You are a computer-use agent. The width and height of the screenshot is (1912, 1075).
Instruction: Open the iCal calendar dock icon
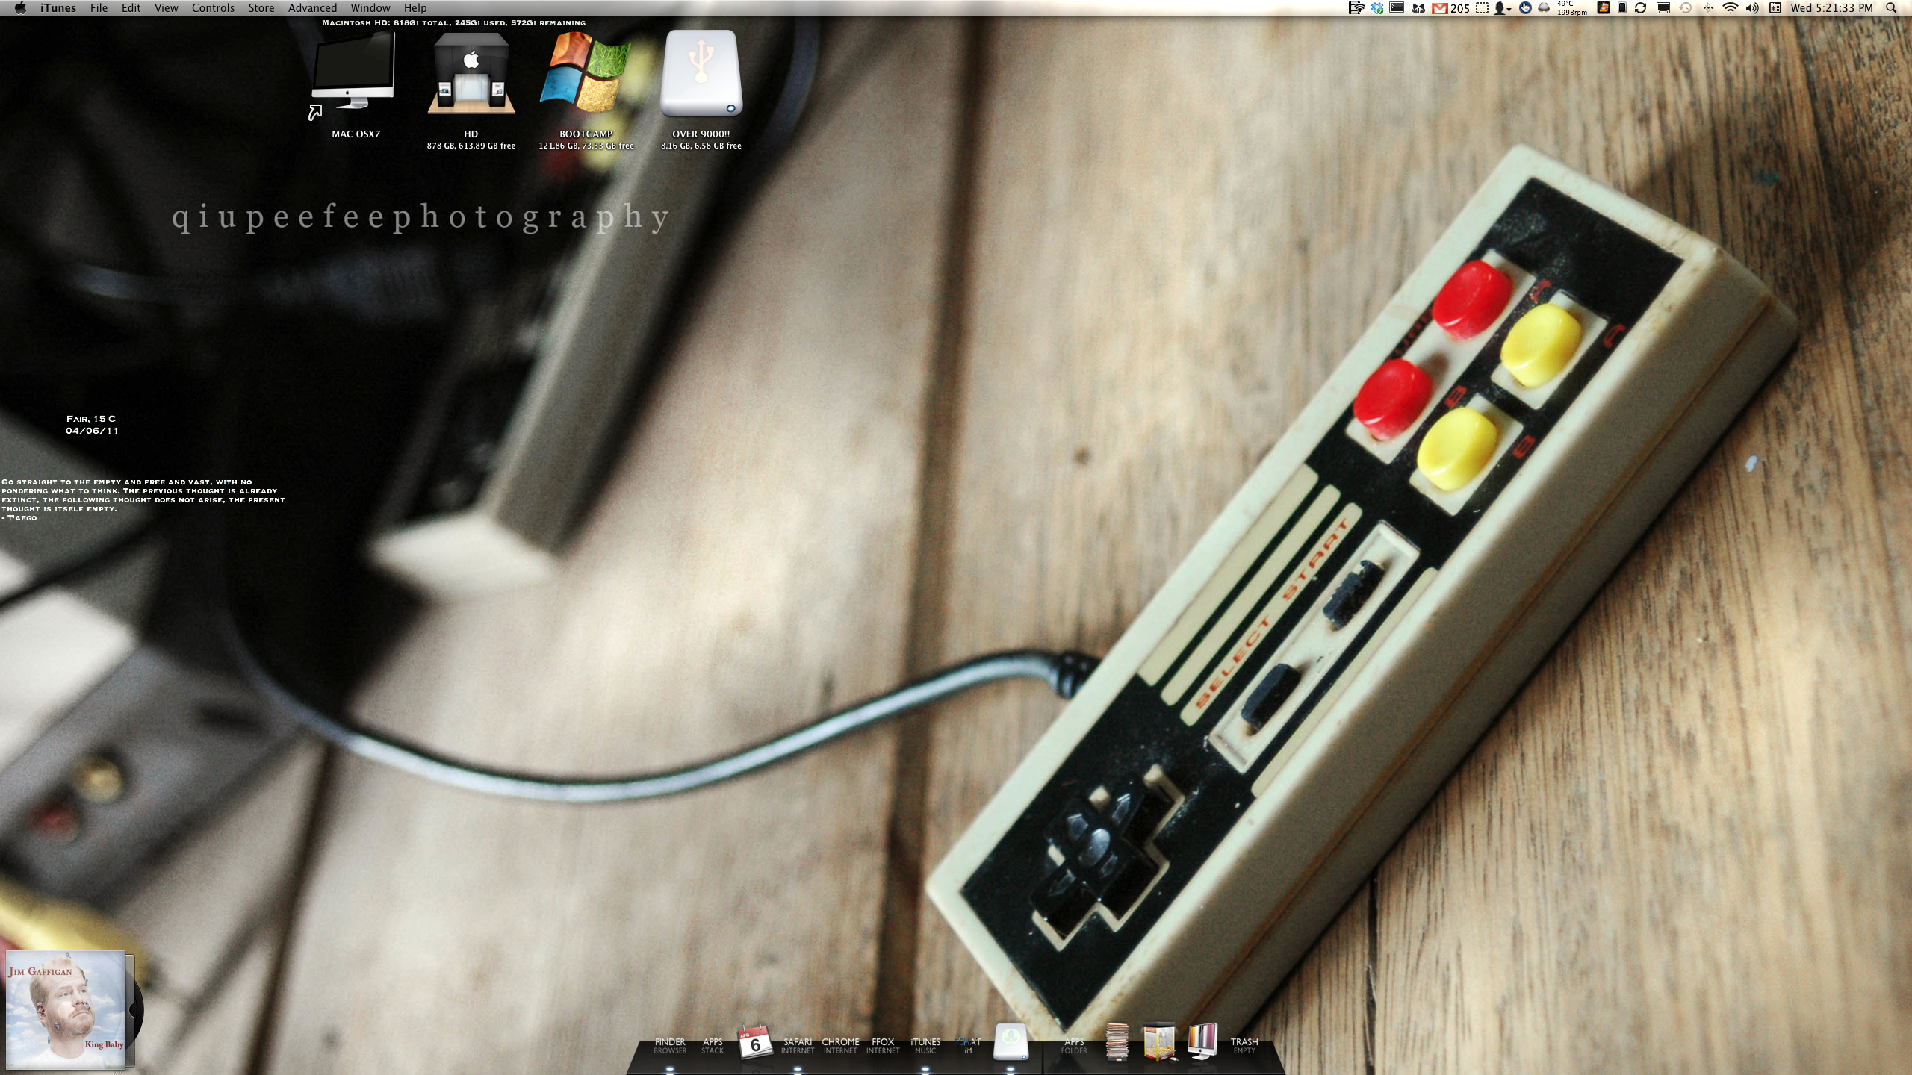754,1042
